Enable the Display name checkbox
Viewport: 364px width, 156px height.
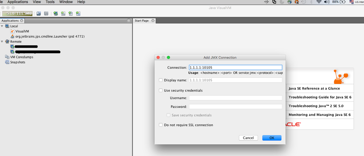(x=161, y=80)
